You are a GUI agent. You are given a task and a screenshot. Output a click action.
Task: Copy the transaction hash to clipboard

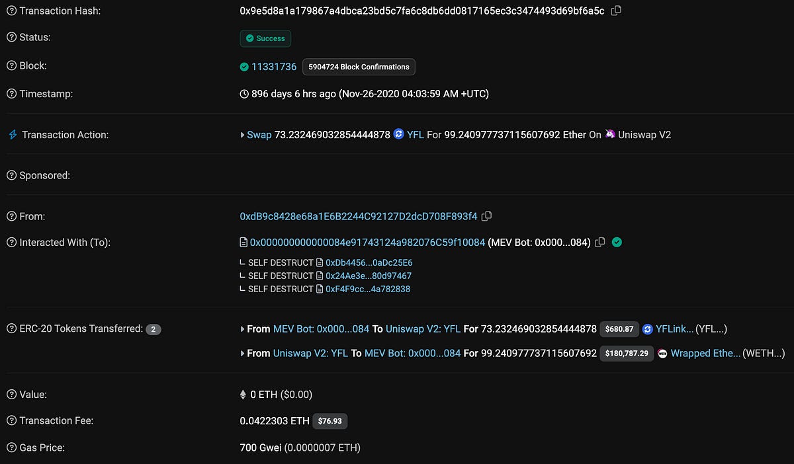pos(616,11)
